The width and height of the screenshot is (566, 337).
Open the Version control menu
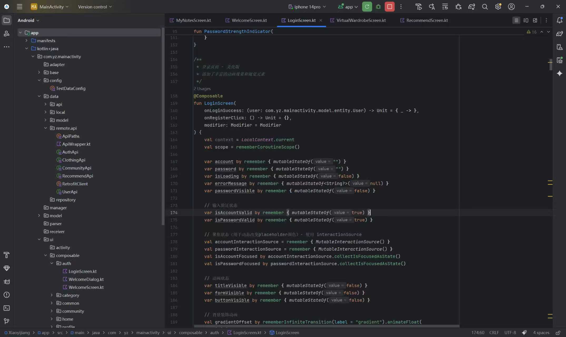tap(95, 7)
